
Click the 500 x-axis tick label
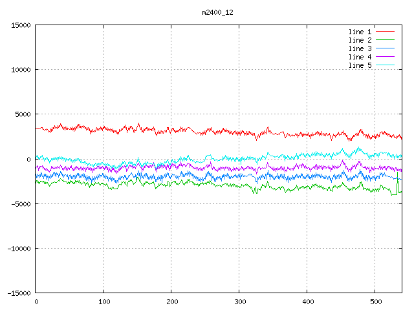(375, 302)
